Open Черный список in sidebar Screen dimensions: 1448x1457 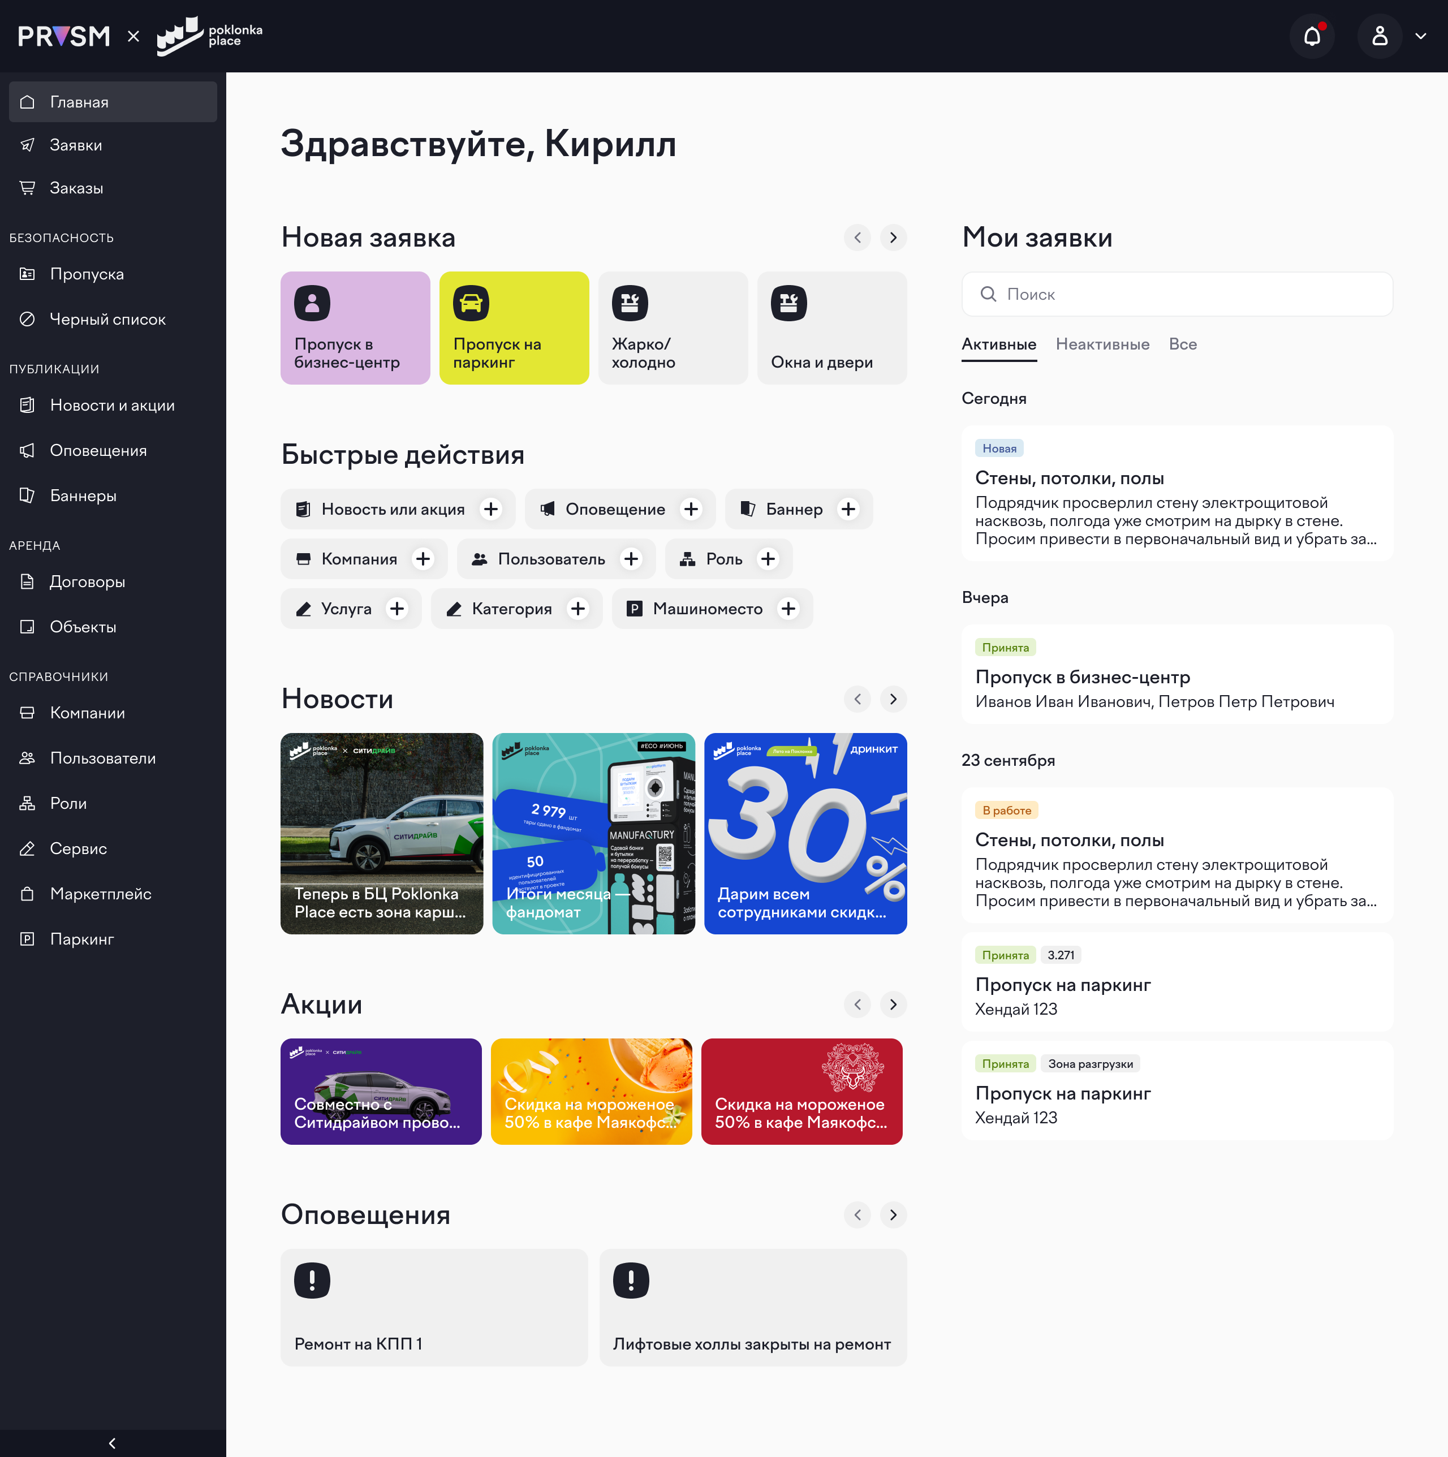107,319
